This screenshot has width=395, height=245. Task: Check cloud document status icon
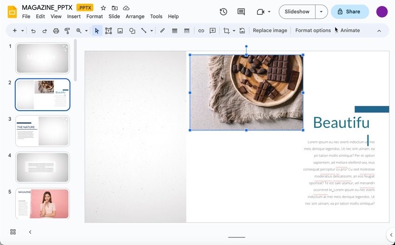[126, 8]
